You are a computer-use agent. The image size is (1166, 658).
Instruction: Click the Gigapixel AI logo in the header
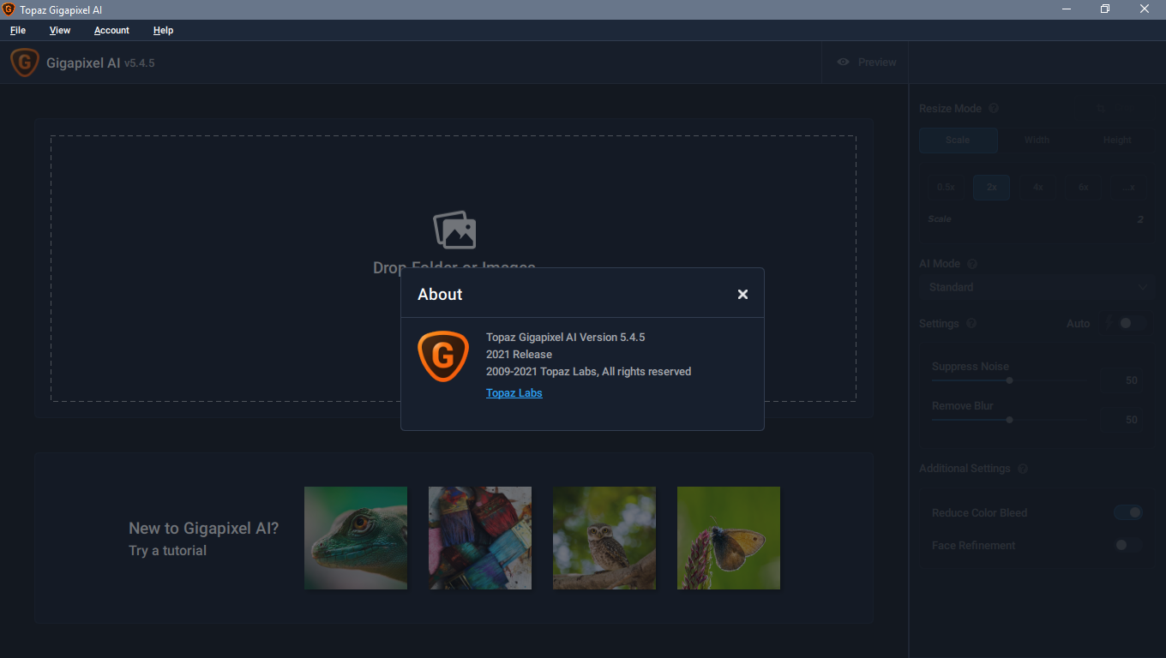[x=25, y=63]
